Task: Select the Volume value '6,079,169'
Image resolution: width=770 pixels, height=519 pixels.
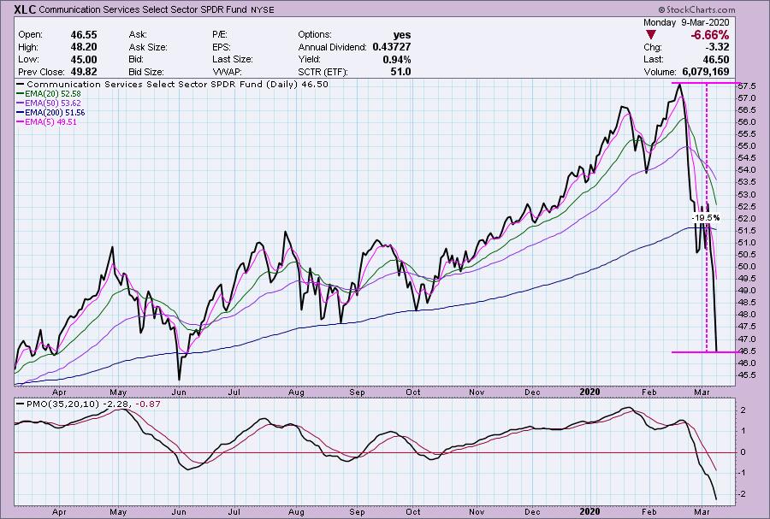Action: [x=706, y=72]
